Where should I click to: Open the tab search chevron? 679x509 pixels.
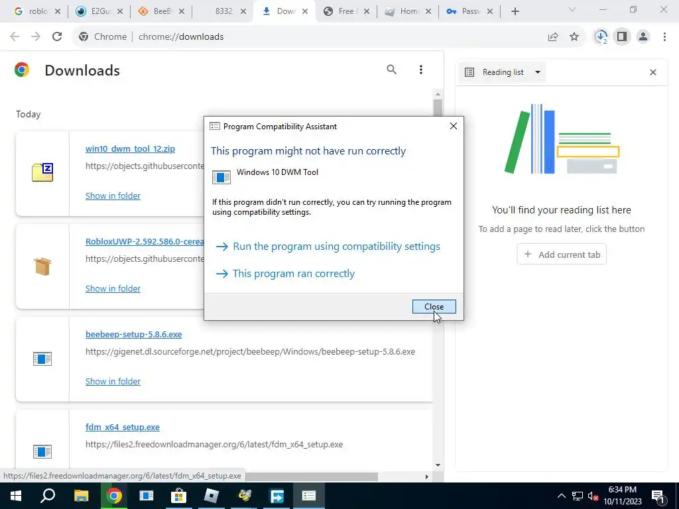[572, 9]
